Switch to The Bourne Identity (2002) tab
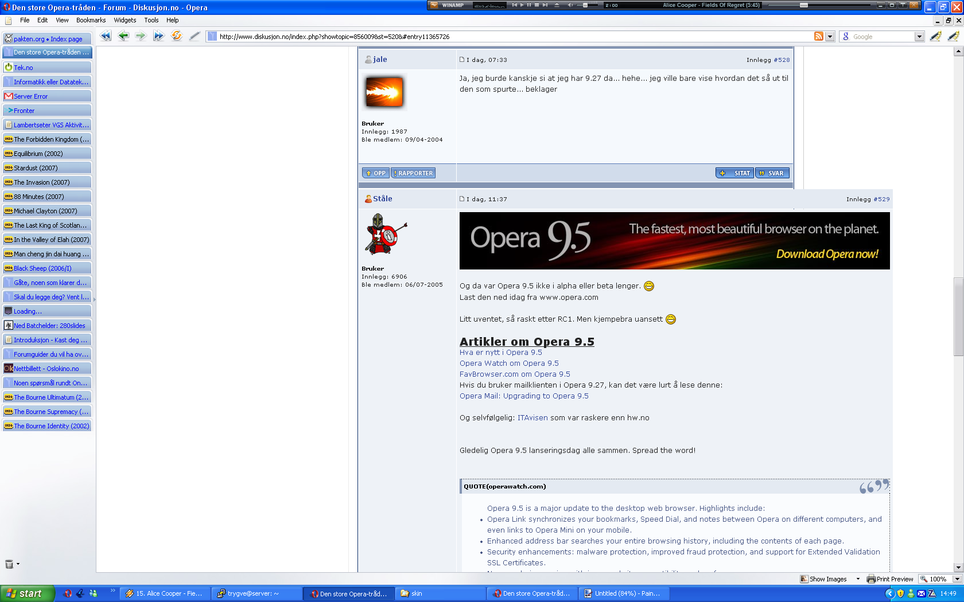 [47, 426]
